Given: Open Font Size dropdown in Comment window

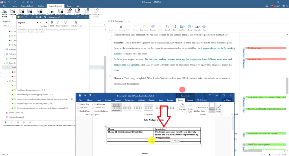Looking at the screenshot, I should (x=46, y=23).
